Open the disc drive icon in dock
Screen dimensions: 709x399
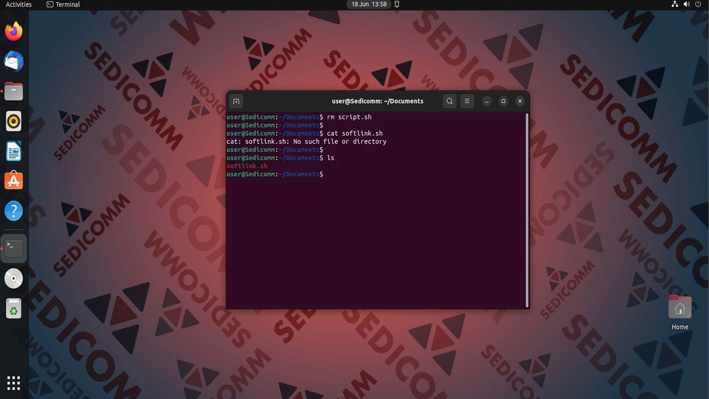click(x=14, y=279)
